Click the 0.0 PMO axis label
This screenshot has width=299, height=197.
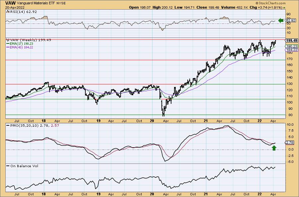point(291,150)
